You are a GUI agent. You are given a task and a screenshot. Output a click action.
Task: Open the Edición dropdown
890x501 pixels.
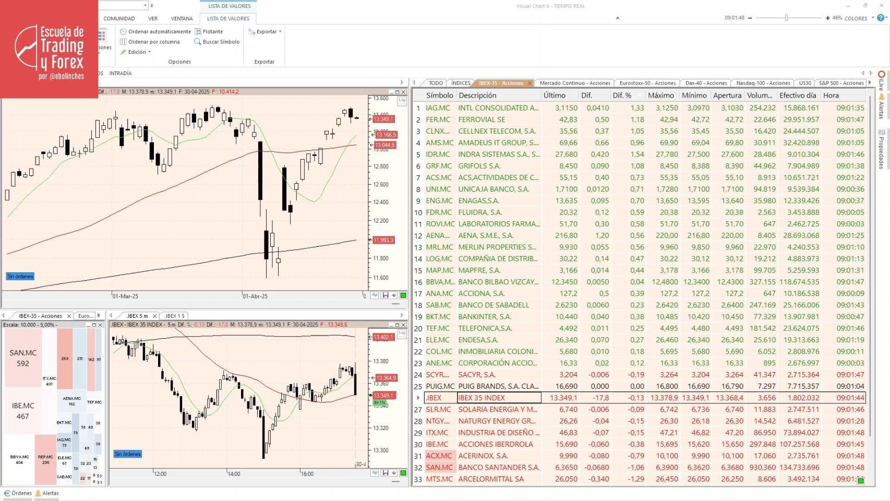pos(136,52)
